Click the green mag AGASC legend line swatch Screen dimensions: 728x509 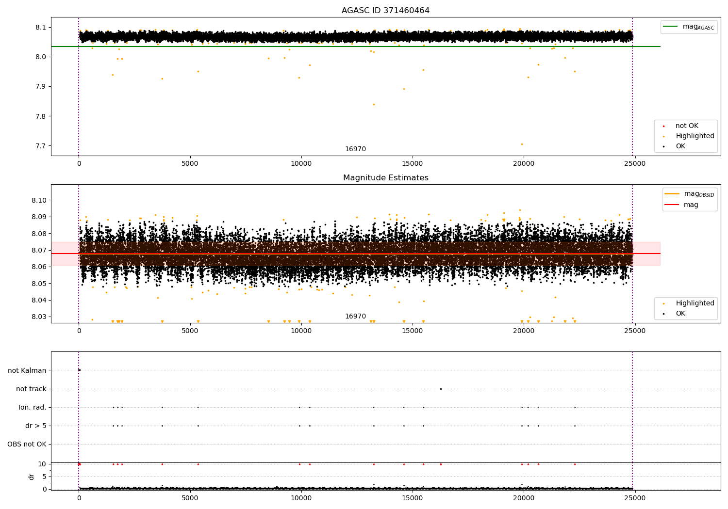click(x=671, y=27)
